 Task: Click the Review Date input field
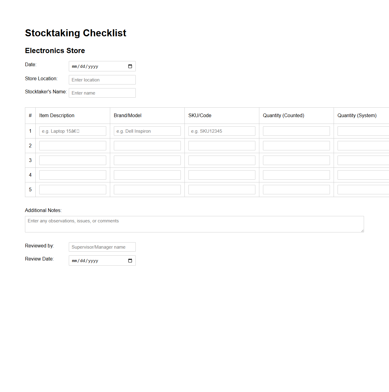97,260
